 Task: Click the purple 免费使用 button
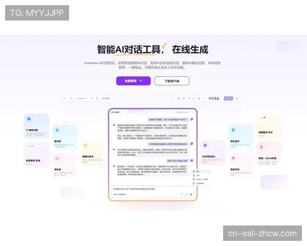[134, 81]
